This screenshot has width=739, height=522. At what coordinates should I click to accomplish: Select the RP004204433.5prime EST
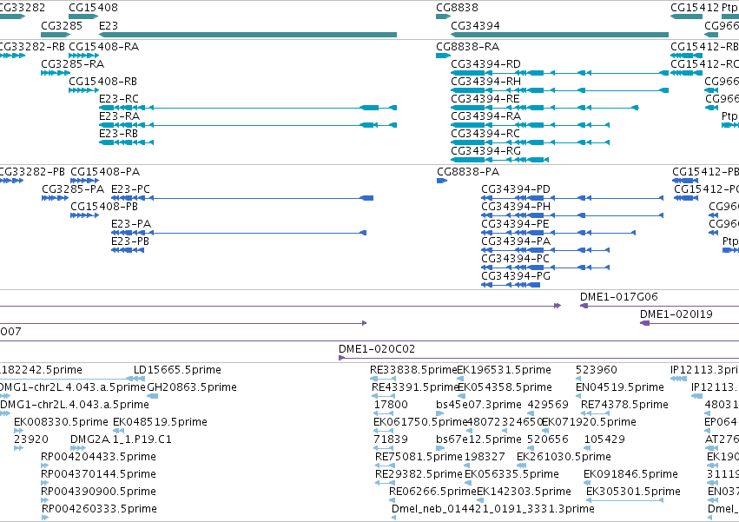45,466
